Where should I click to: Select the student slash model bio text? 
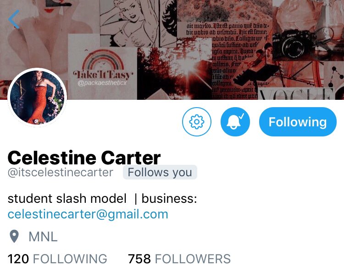click(67, 199)
